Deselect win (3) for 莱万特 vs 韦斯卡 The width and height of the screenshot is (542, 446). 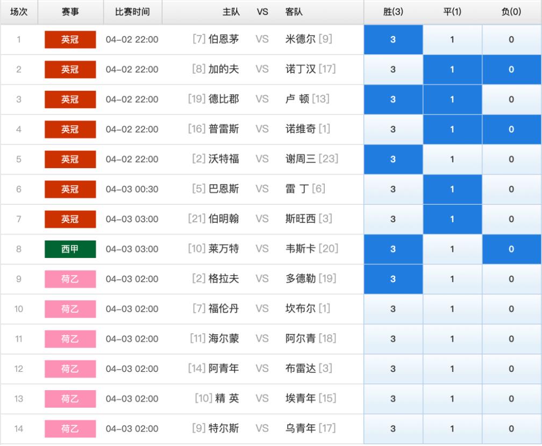tap(393, 249)
